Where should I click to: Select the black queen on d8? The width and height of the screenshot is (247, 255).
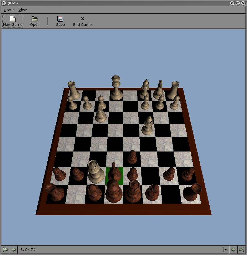pyautogui.click(x=133, y=191)
